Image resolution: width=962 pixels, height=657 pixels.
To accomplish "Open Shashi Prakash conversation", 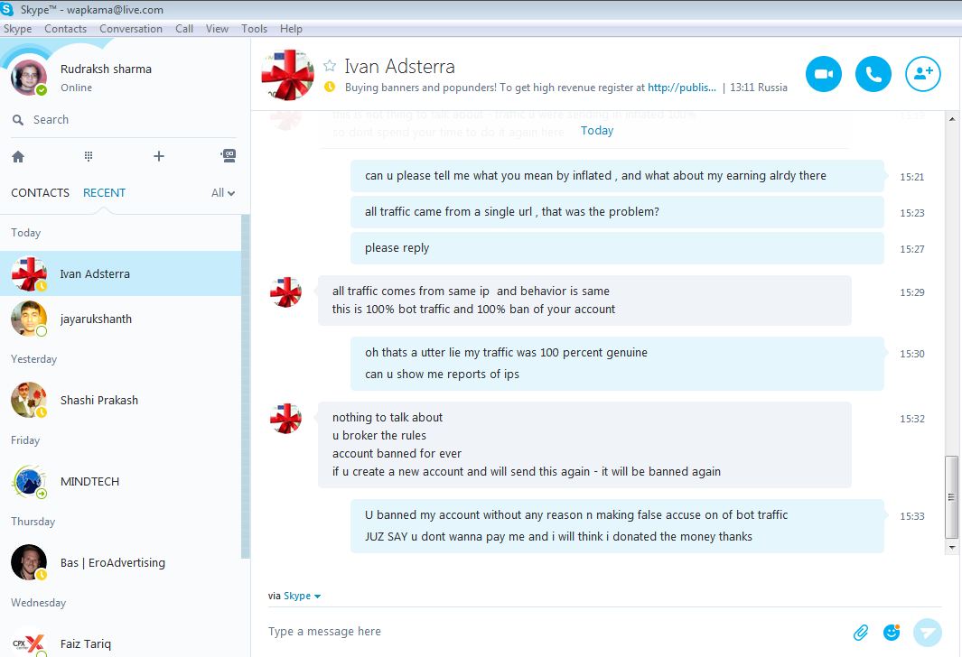I will (x=121, y=400).
